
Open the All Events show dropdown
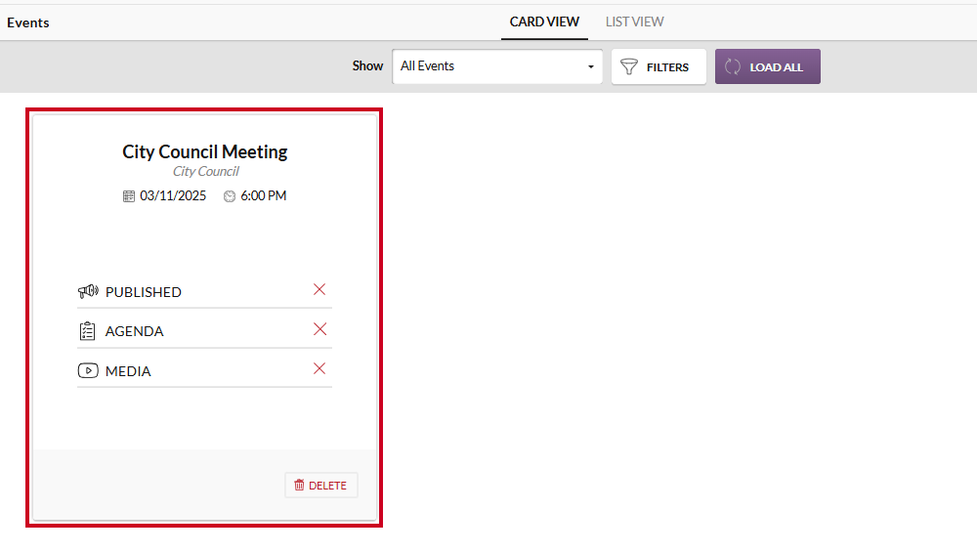[x=497, y=66]
